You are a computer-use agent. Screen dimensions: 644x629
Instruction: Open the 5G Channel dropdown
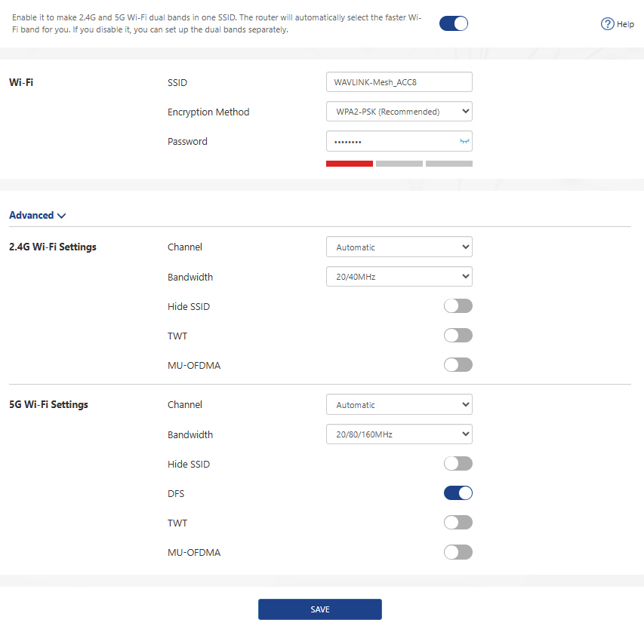coord(399,404)
